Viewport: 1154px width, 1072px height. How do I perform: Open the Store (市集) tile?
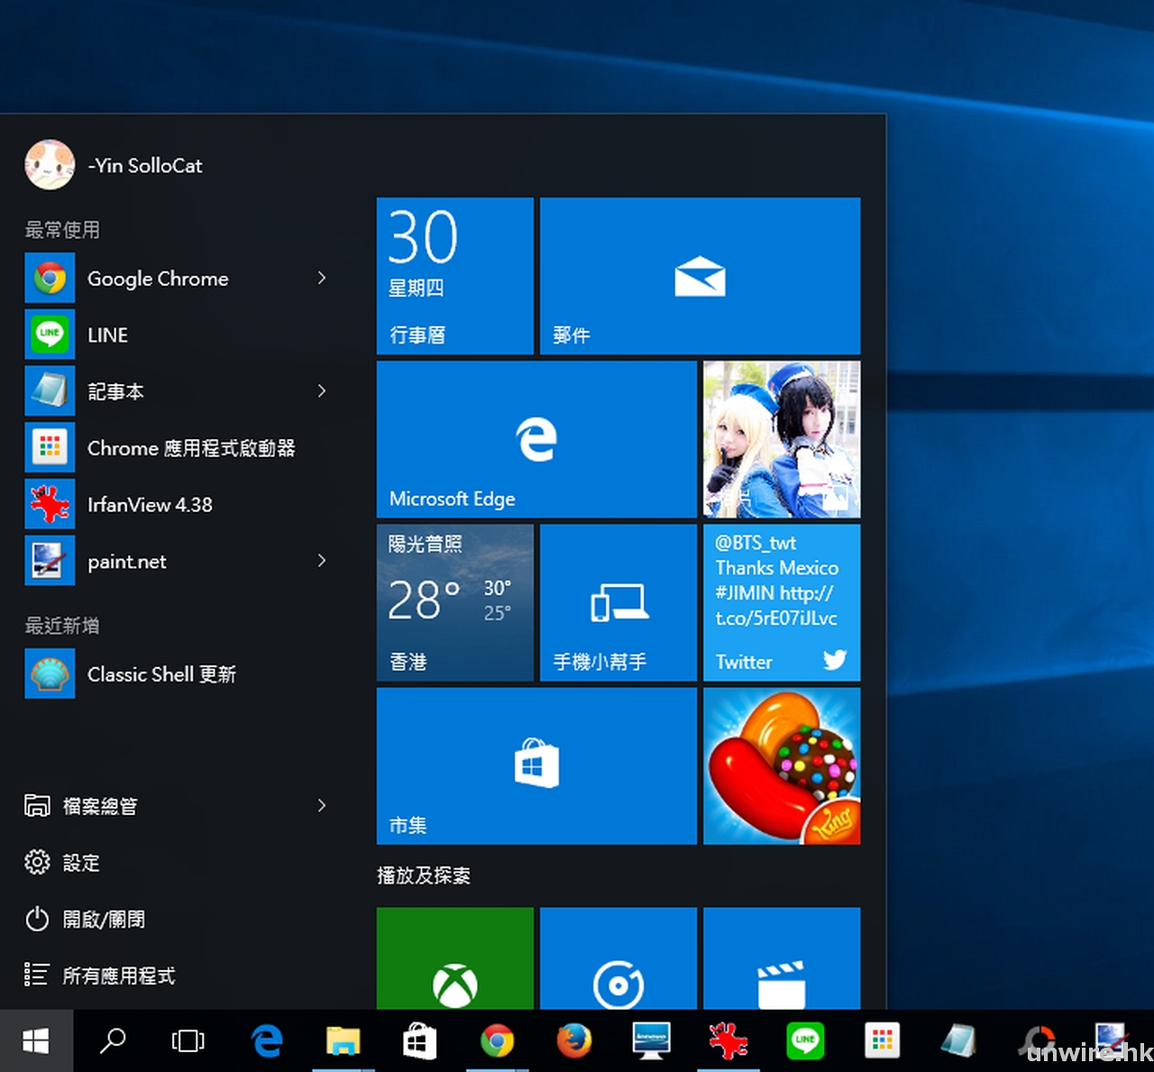click(536, 766)
